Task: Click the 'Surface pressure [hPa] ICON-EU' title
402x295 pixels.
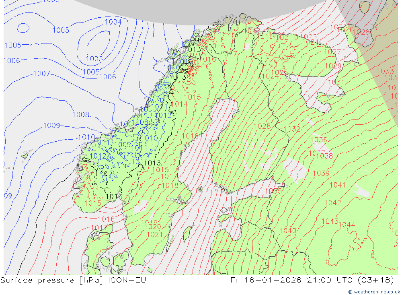Action: (73, 280)
